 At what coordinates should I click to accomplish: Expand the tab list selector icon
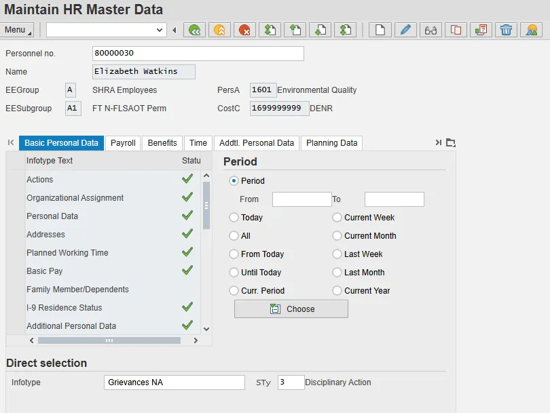pyautogui.click(x=450, y=142)
